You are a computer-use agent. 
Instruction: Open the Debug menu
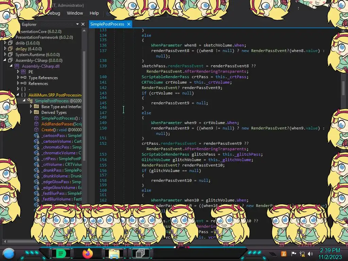[54, 13]
